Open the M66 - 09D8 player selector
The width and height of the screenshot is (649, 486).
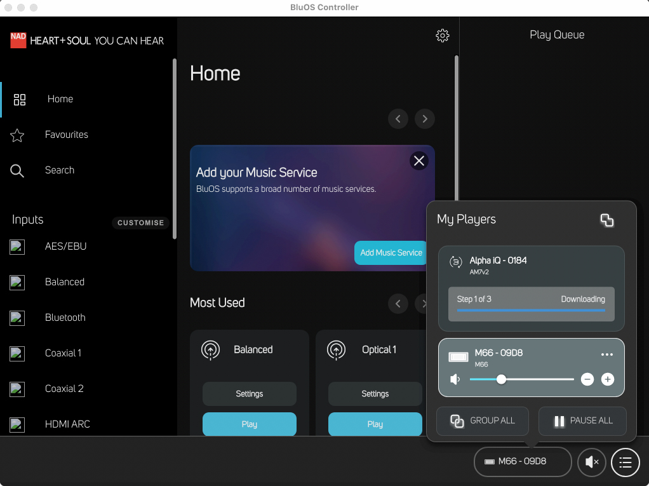coord(522,462)
